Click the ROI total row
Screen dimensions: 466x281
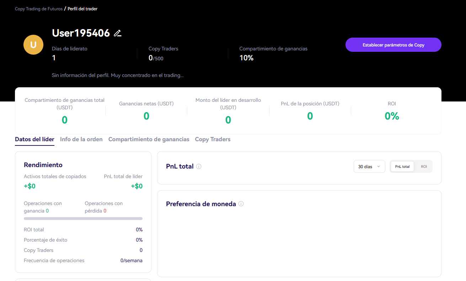coord(83,230)
